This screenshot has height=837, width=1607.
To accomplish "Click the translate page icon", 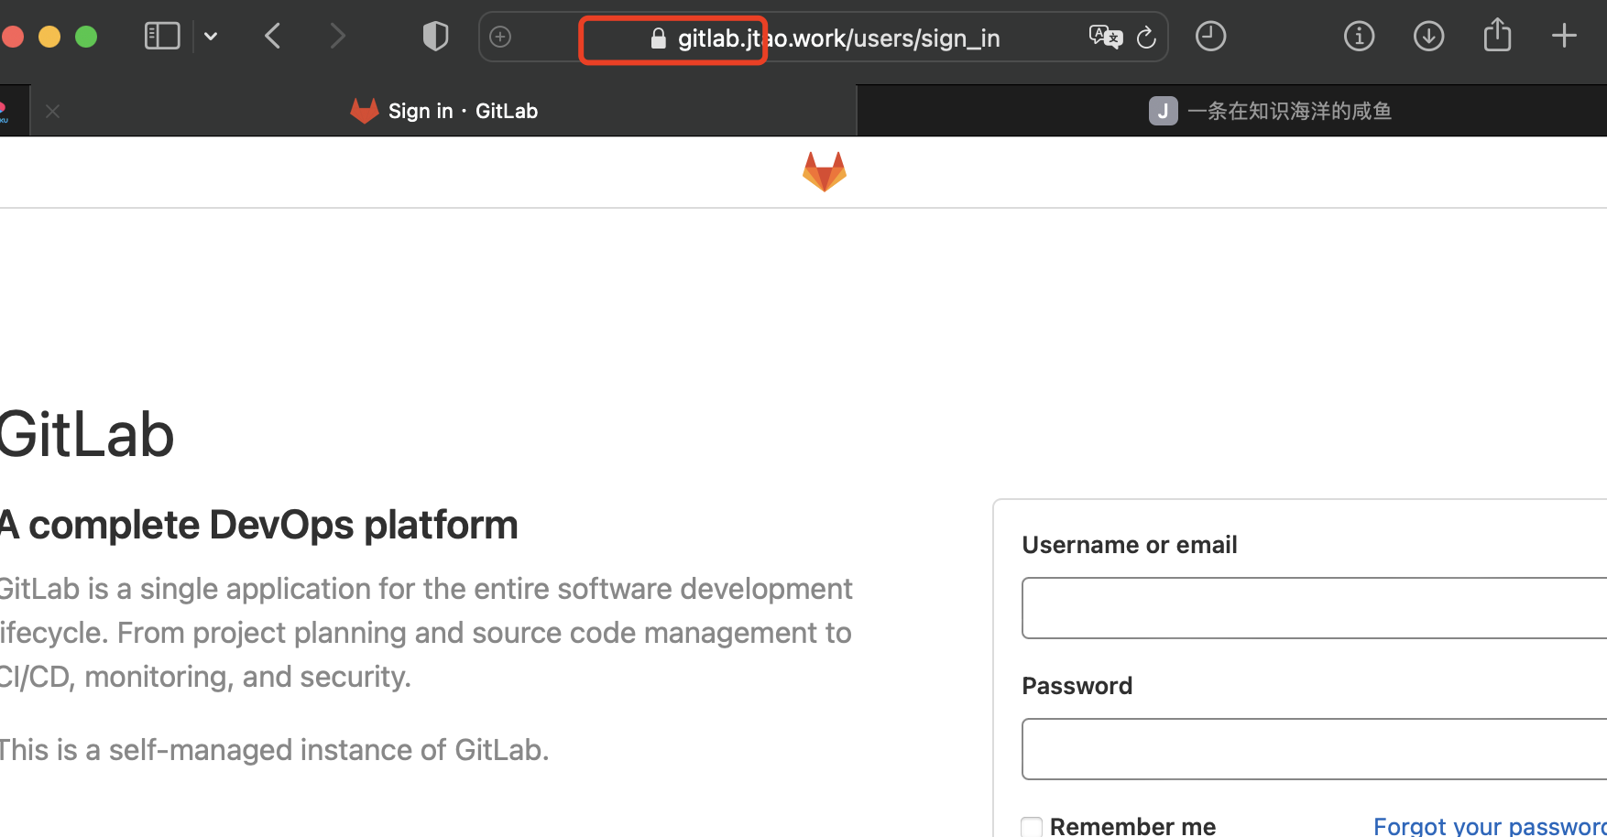I will (x=1105, y=37).
